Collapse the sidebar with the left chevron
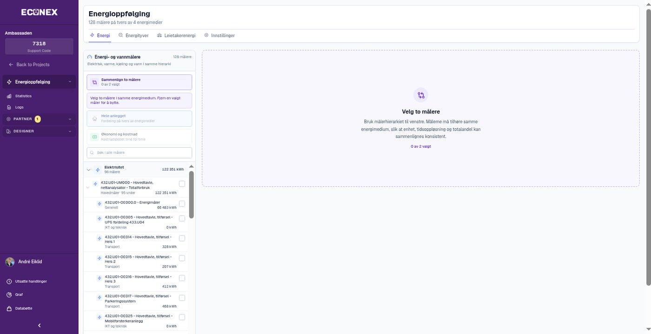 click(x=39, y=326)
